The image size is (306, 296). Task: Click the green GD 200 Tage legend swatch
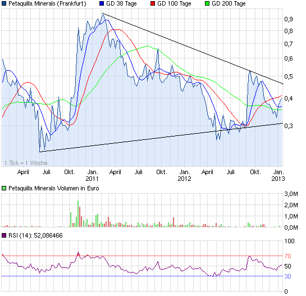point(207,3)
